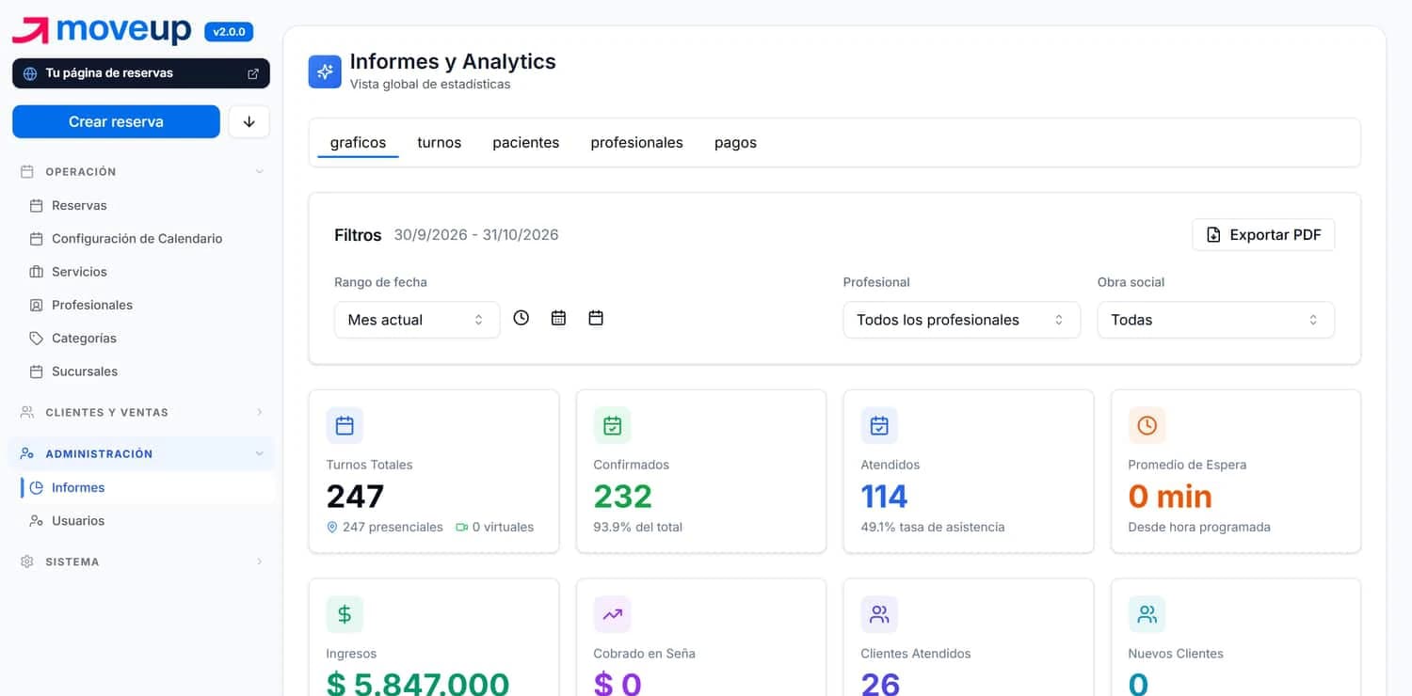Viewport: 1412px width, 696px height.
Task: Open Usuarios via its person icon
Action: click(37, 521)
